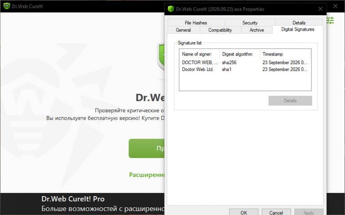Click the timestamp of the sha1 signature
The image size is (345, 215).
point(285,69)
